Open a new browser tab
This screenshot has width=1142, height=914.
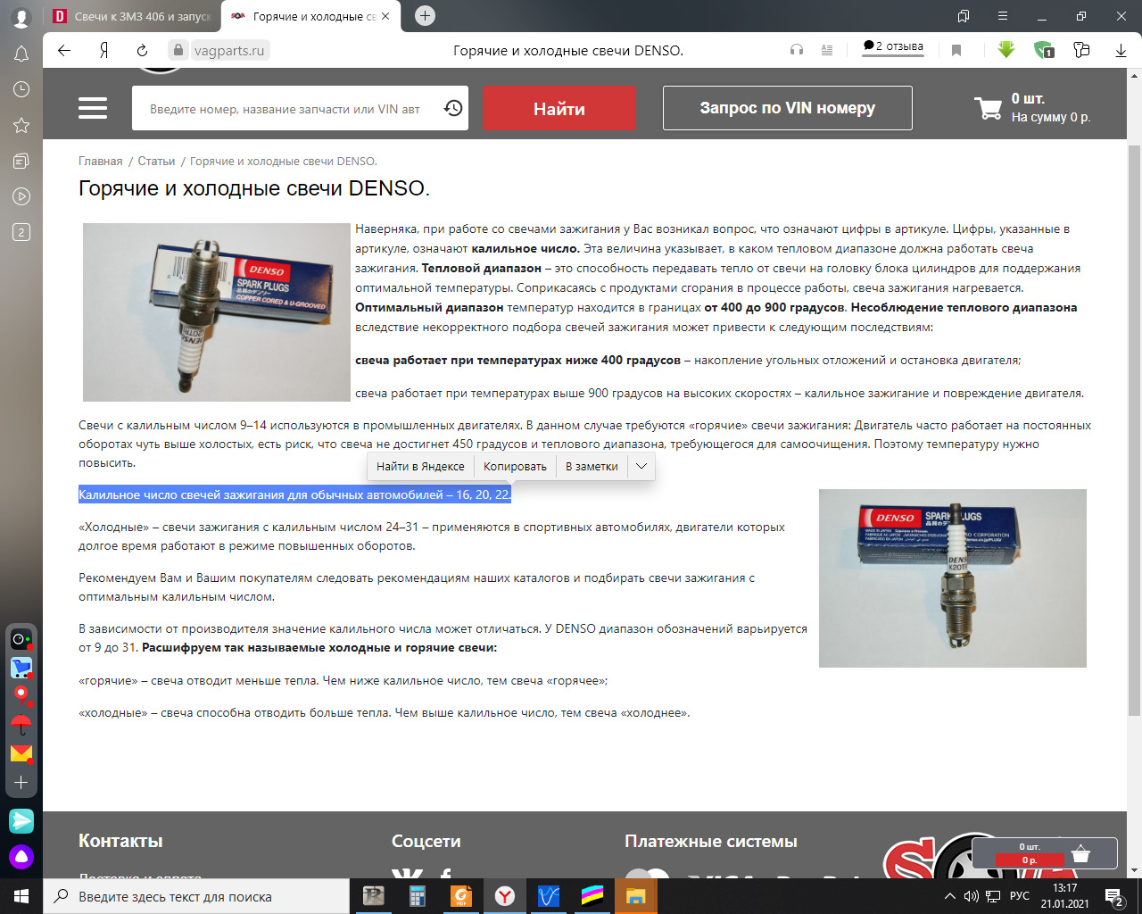[x=426, y=16]
